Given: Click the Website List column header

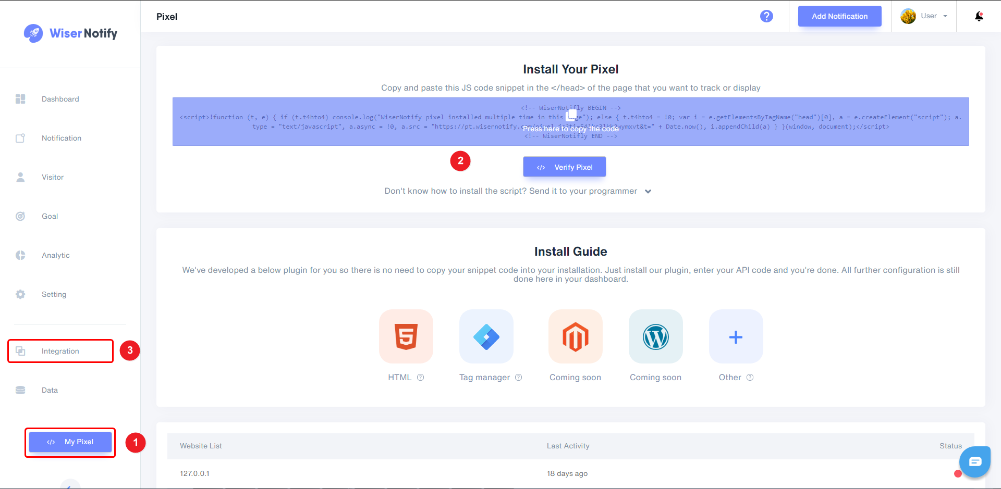Looking at the screenshot, I should 201,446.
